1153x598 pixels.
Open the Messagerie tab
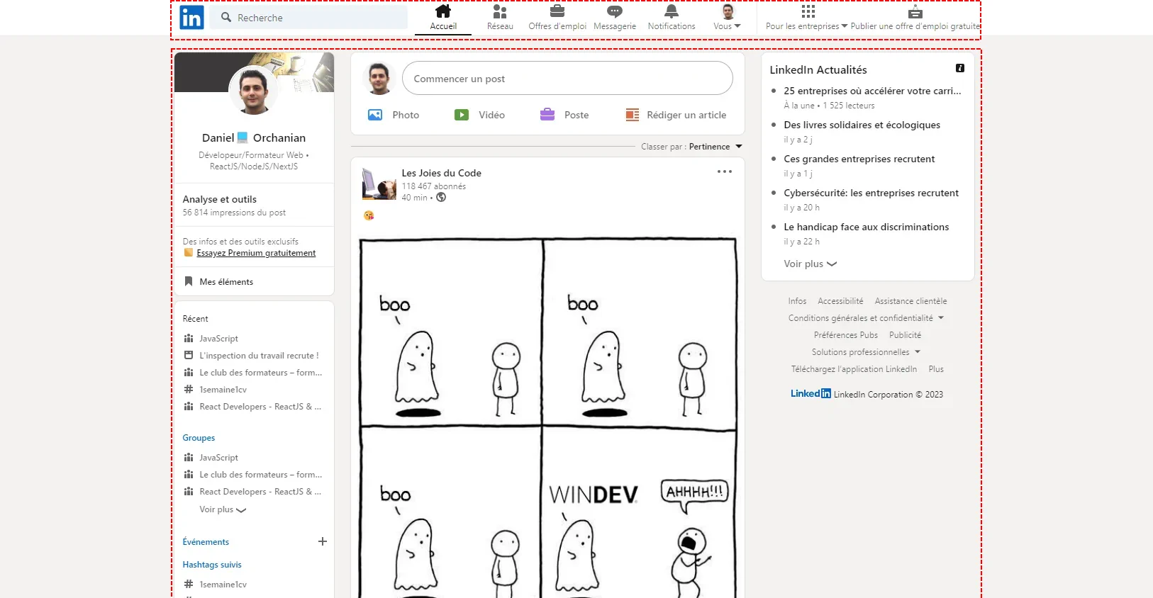[x=615, y=18]
